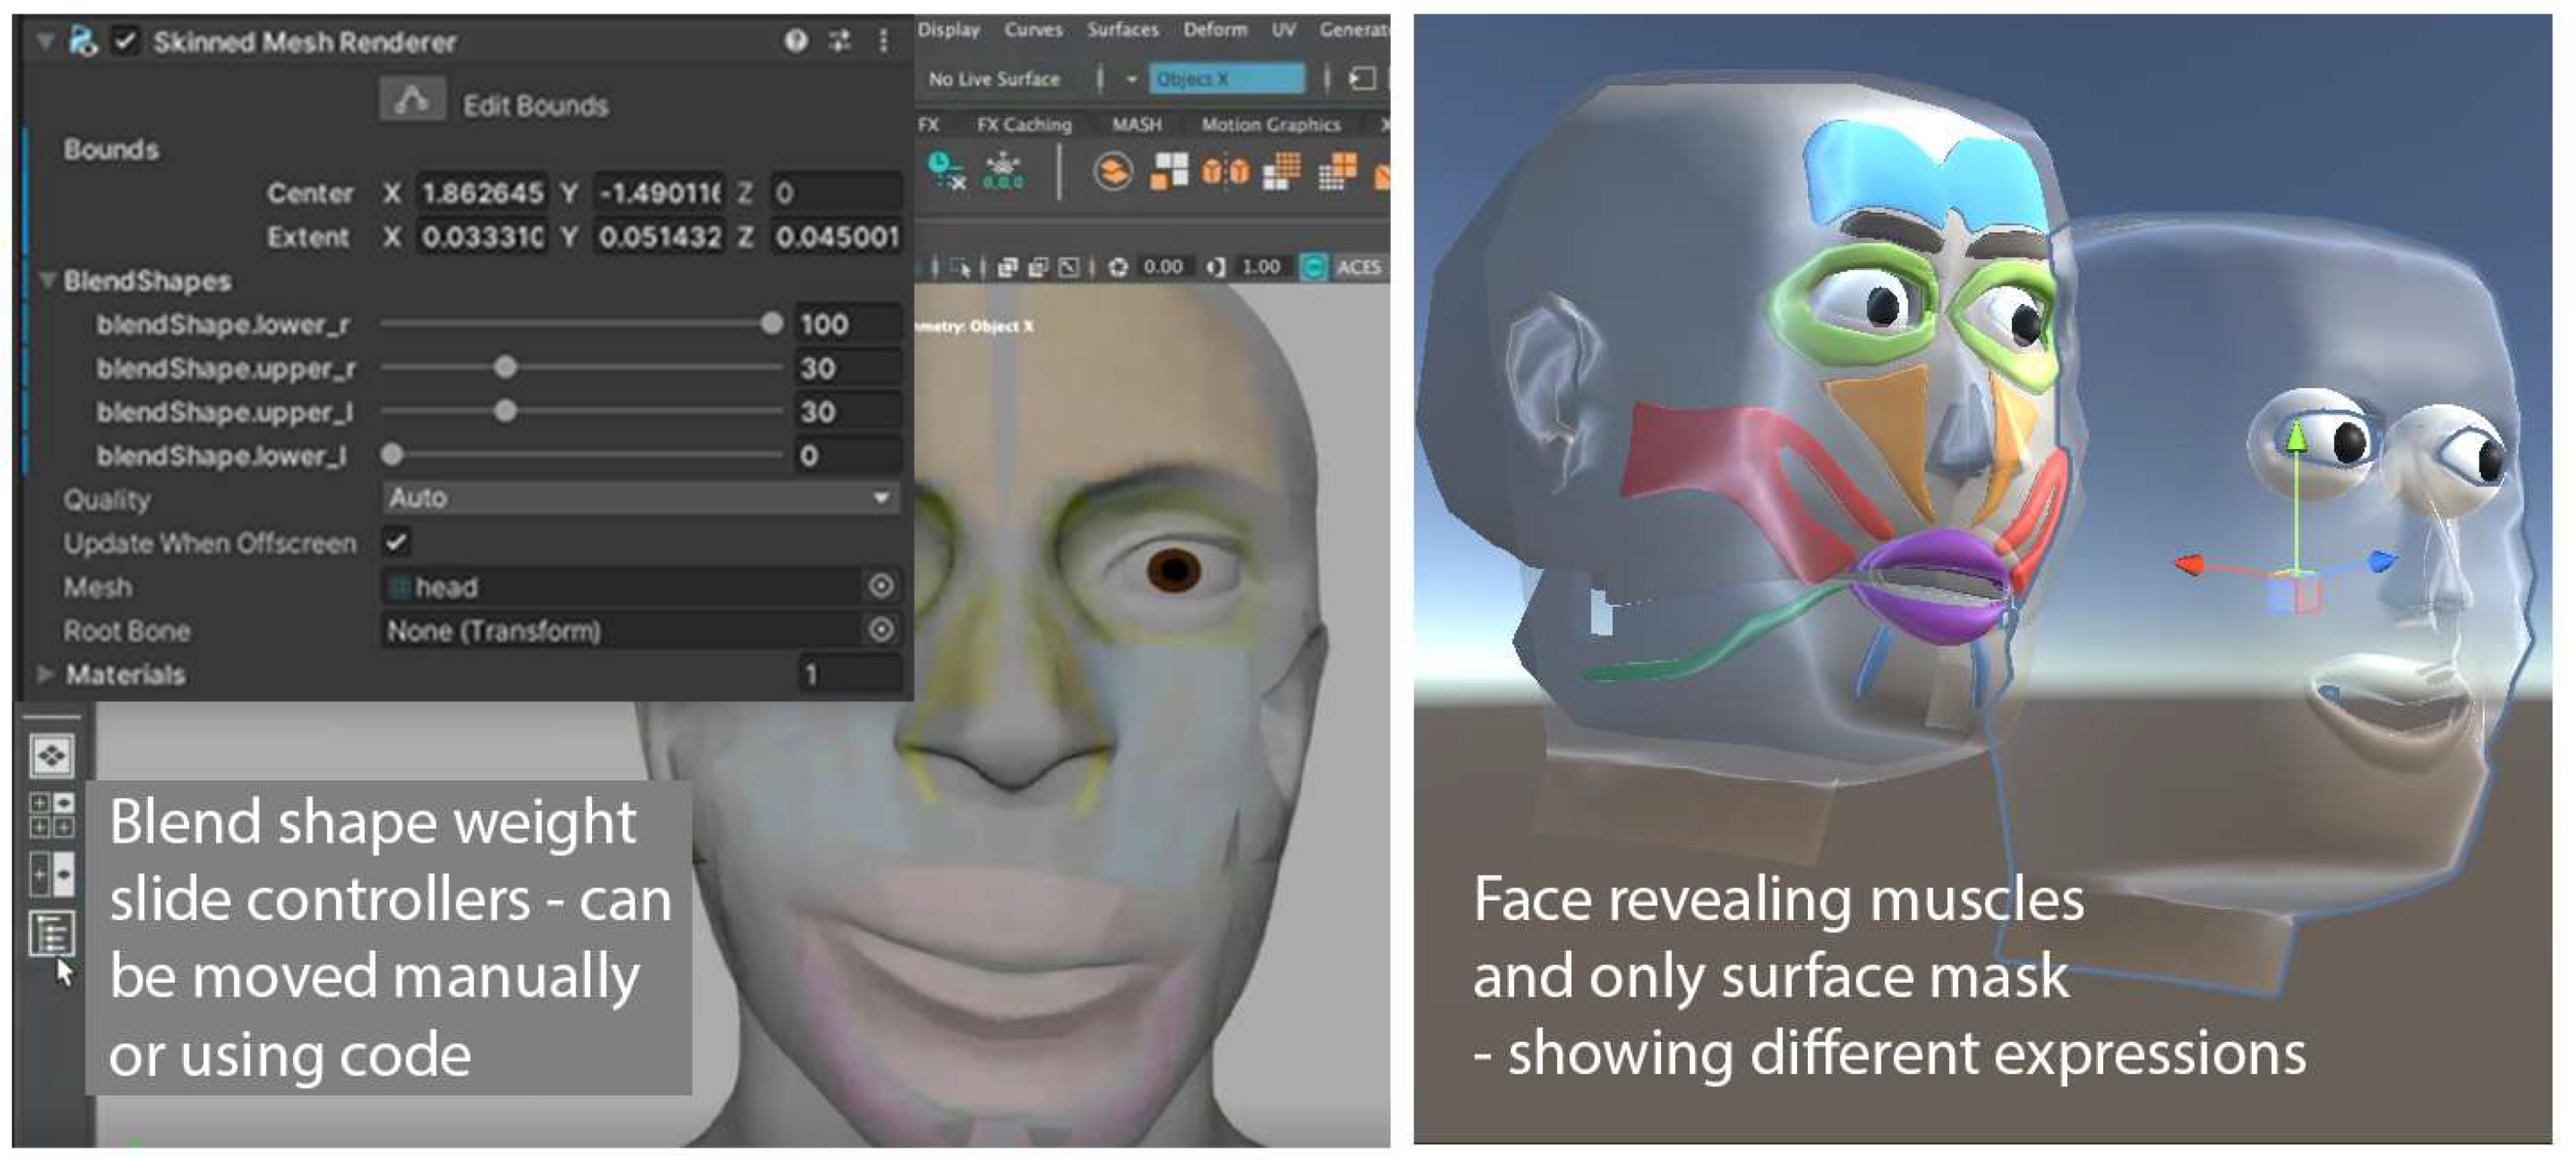This screenshot has width=2576, height=1160.
Task: Disable the Skinned Mesh Renderer checkbox
Action: 126,41
